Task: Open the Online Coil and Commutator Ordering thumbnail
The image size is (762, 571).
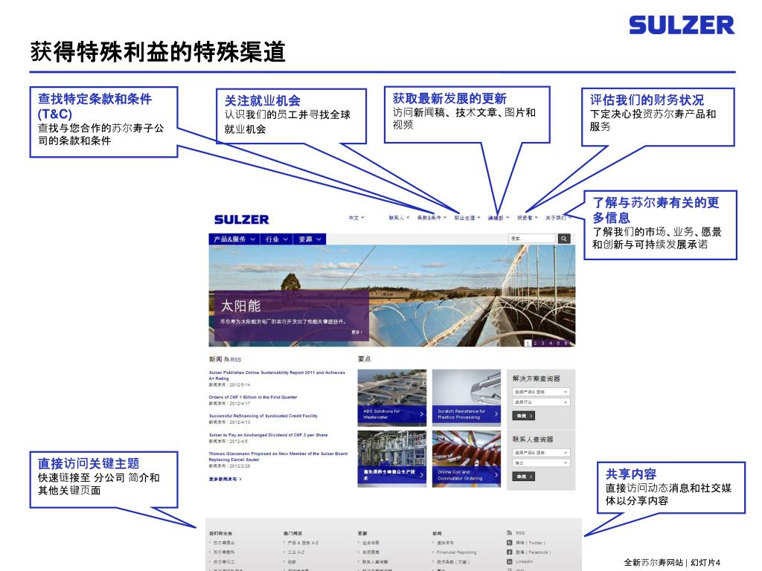Action: tap(467, 459)
